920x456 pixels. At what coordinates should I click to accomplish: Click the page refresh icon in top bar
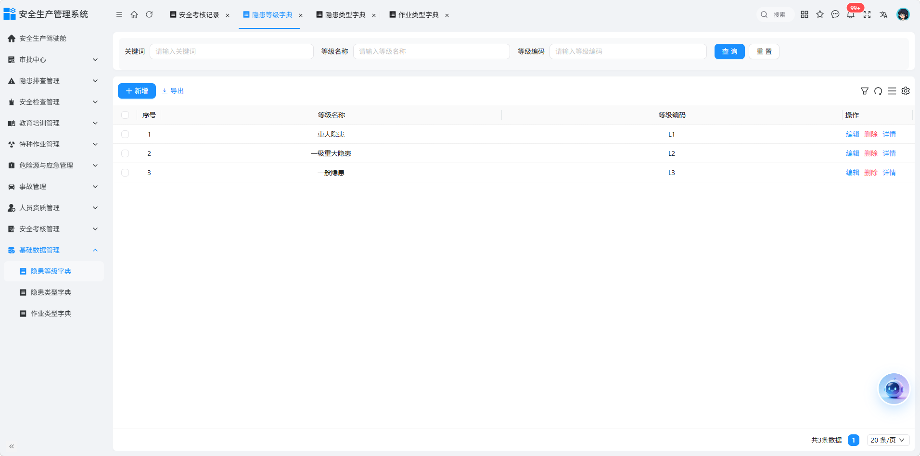(x=149, y=15)
